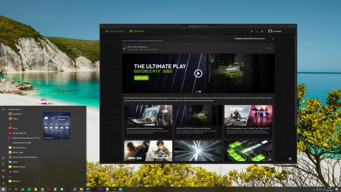341x192 pixels.
Task: Click the clock and date in system tray
Action: (329, 189)
